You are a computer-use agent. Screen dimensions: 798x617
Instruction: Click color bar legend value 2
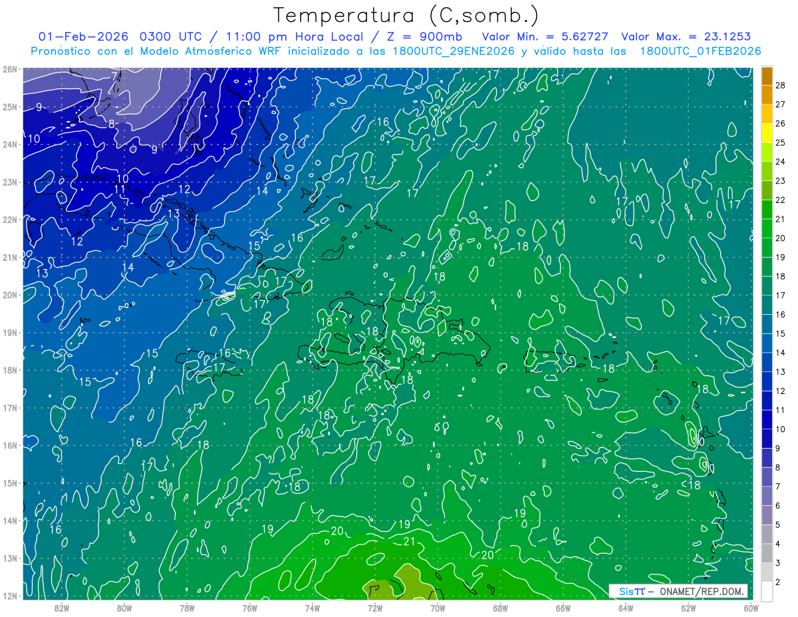778,582
